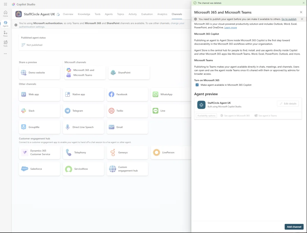This screenshot has height=233, width=307.
Task: Select the Native app channel
Action: point(83,94)
